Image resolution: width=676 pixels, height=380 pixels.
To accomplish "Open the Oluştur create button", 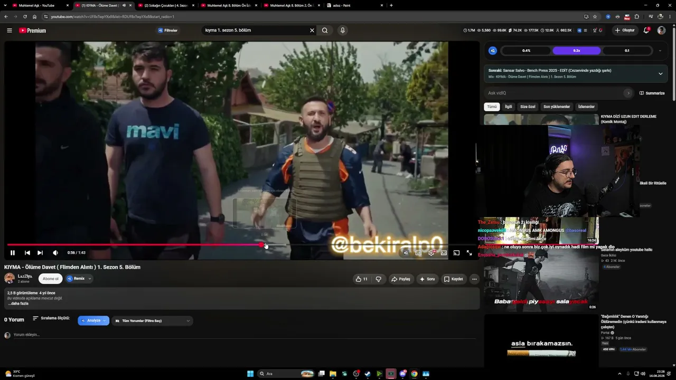I will click(625, 31).
